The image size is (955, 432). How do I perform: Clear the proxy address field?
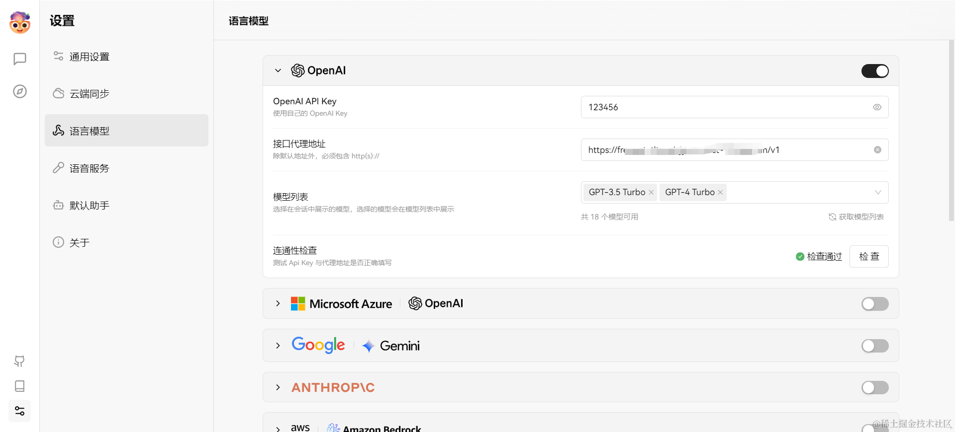tap(877, 150)
